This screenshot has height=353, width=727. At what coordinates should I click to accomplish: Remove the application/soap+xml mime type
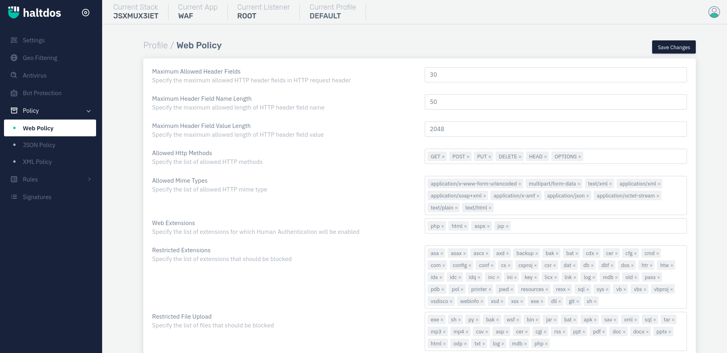pos(484,196)
